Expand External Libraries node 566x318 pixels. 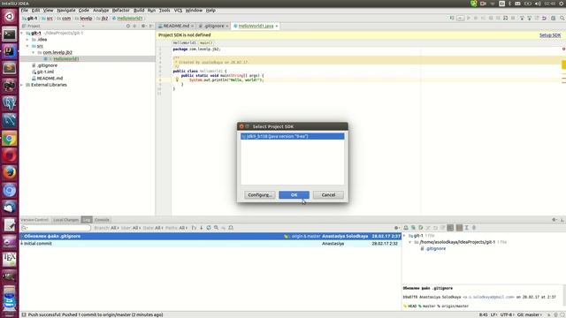point(22,85)
